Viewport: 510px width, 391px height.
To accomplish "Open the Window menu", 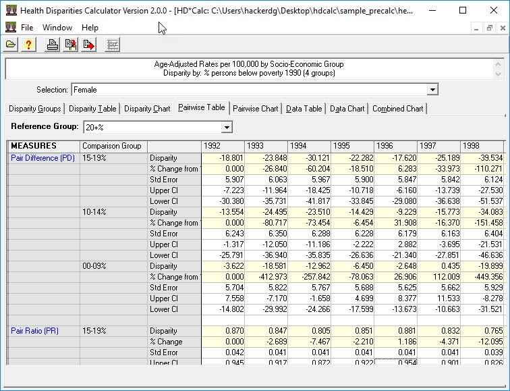I will (x=57, y=28).
